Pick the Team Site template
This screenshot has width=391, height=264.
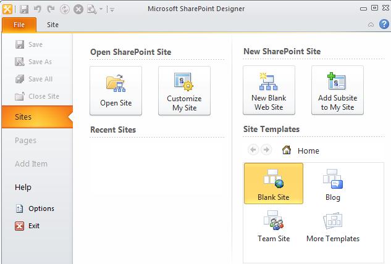273,225
